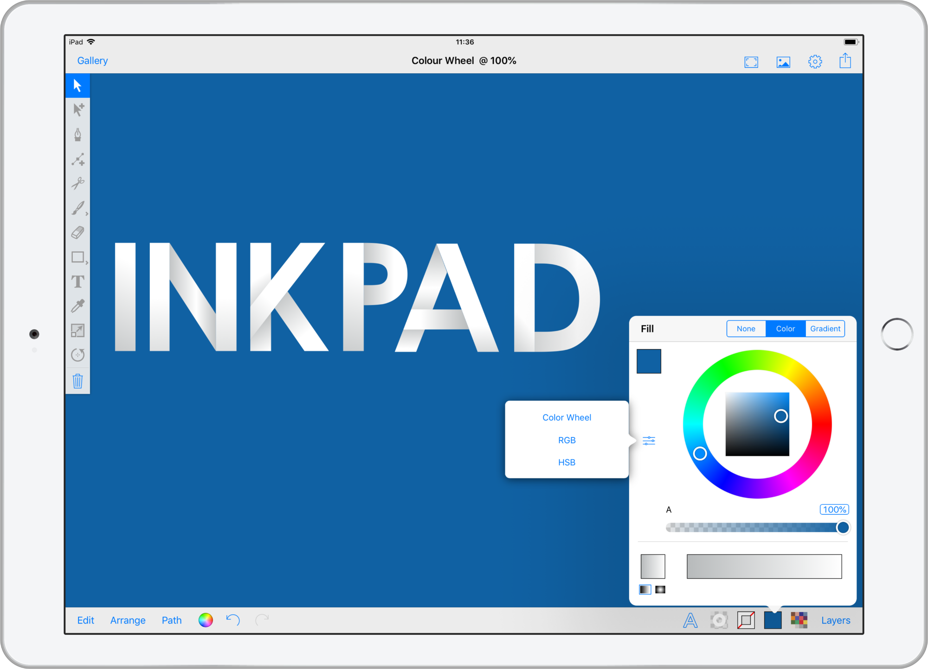Open the swatches palette icon
The image size is (928, 669).
(x=799, y=620)
